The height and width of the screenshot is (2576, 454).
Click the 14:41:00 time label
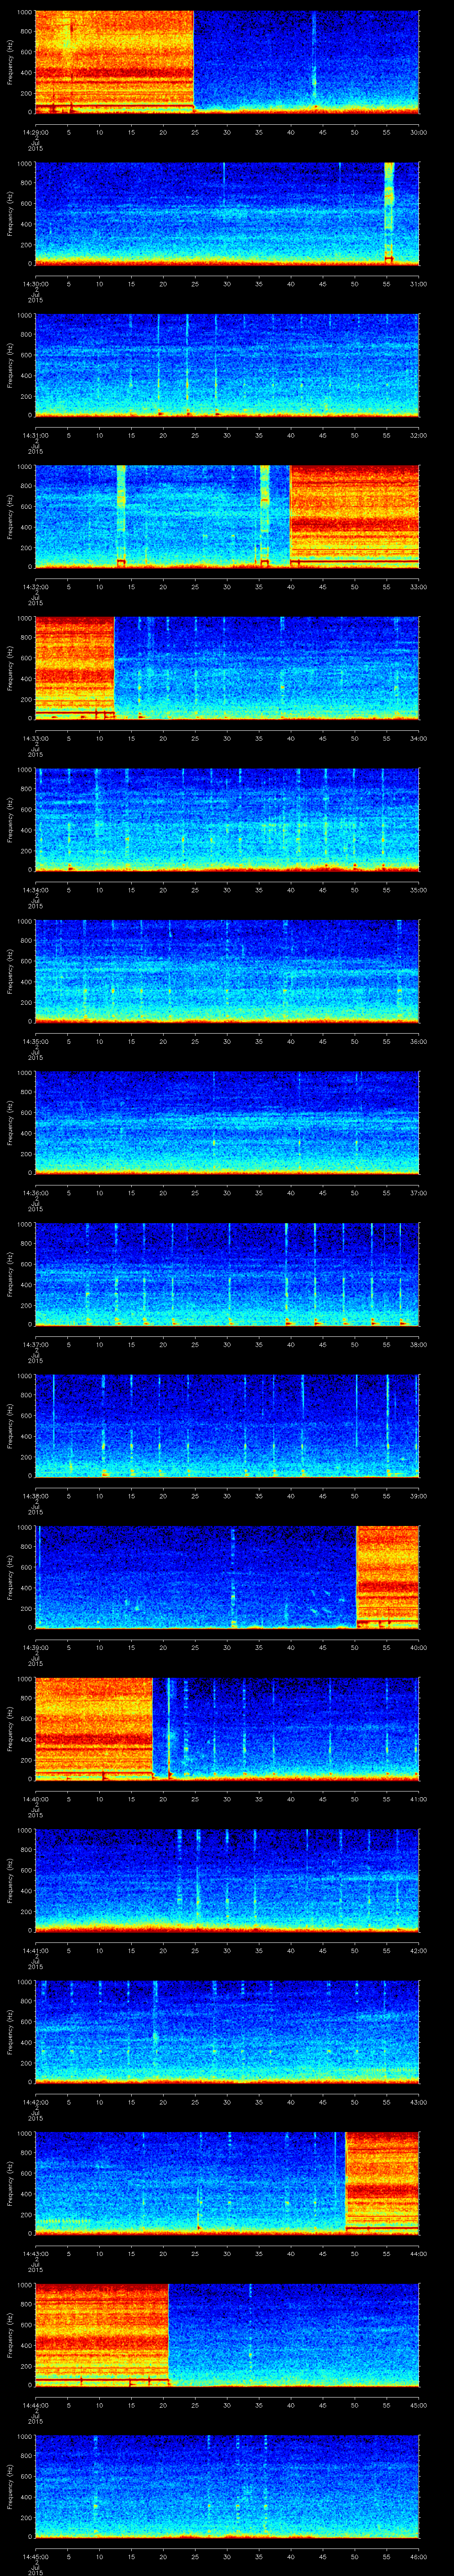point(35,1950)
